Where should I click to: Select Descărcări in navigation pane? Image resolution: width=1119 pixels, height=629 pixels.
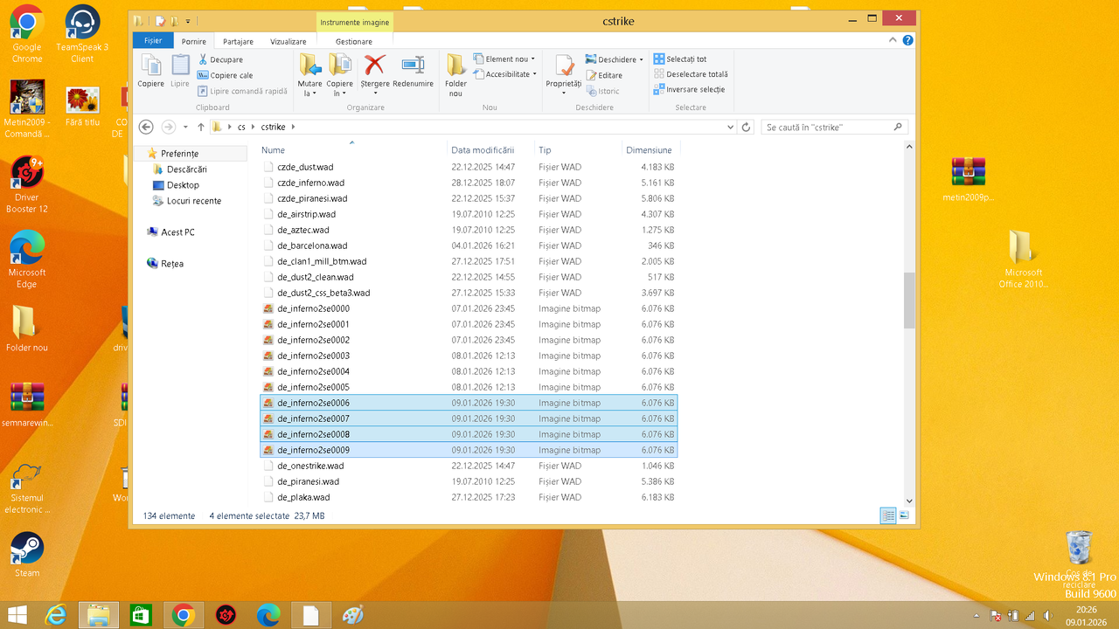(186, 169)
